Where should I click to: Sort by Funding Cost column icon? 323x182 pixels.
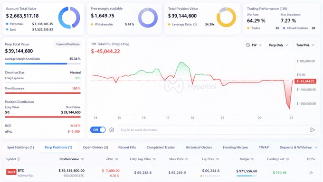[x=287, y=159]
